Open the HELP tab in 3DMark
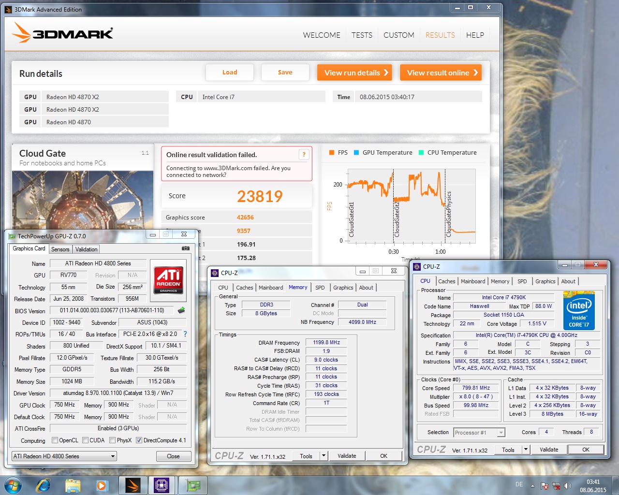Viewport: 619px width, 495px height. (x=475, y=35)
